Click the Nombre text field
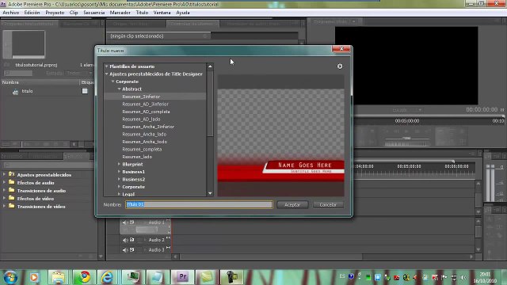This screenshot has height=285, width=507. point(199,204)
